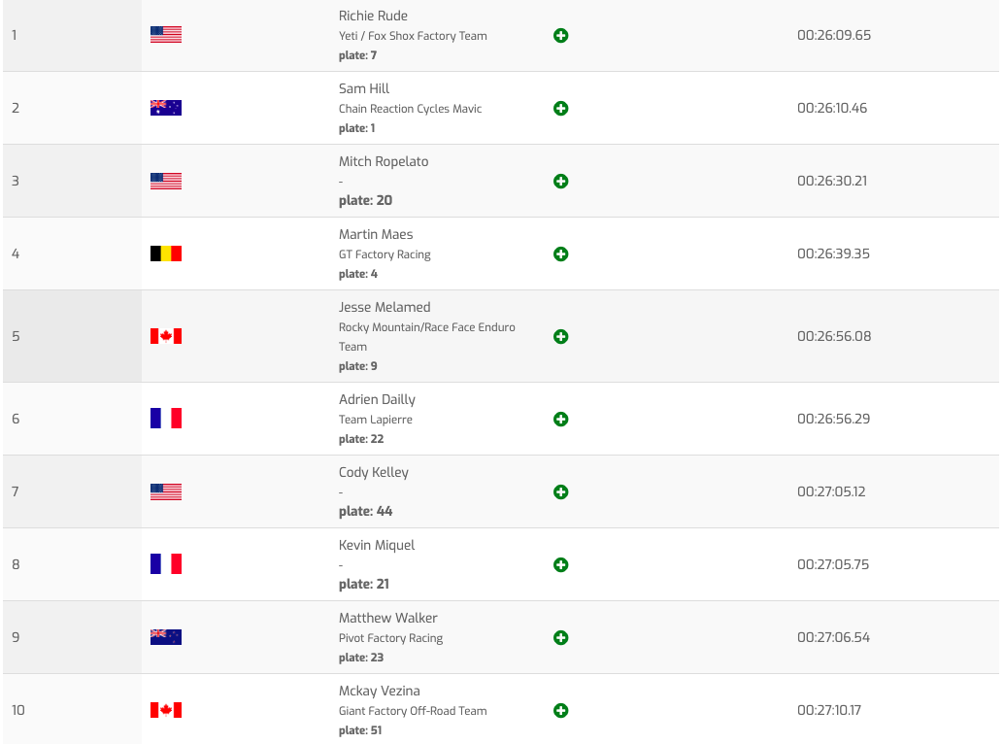Click the Belgian flag next to Martin Maes
The width and height of the screenshot is (1004, 744).
166,254
